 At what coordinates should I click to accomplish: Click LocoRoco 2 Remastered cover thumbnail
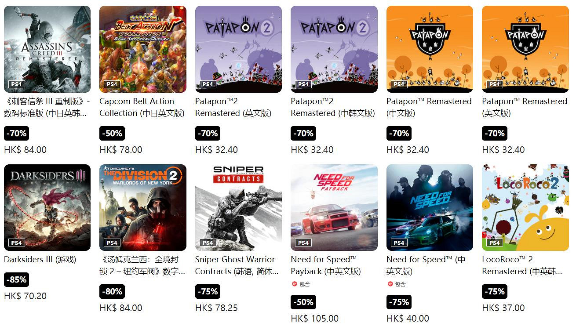pyautogui.click(x=525, y=207)
